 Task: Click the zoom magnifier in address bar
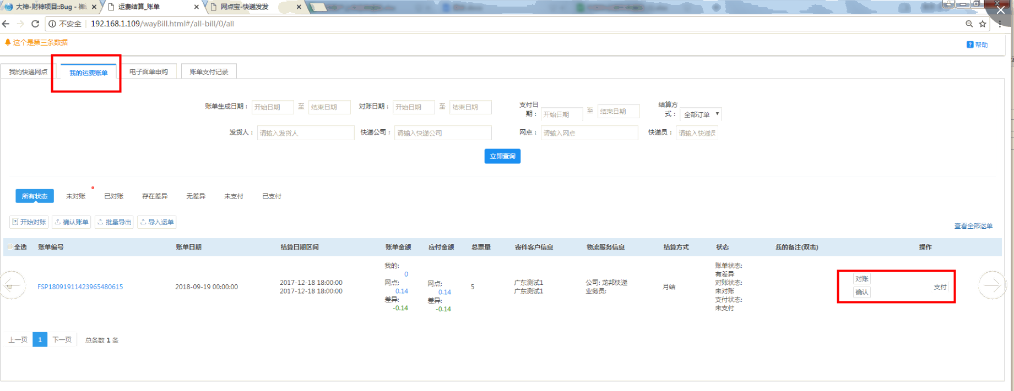969,24
